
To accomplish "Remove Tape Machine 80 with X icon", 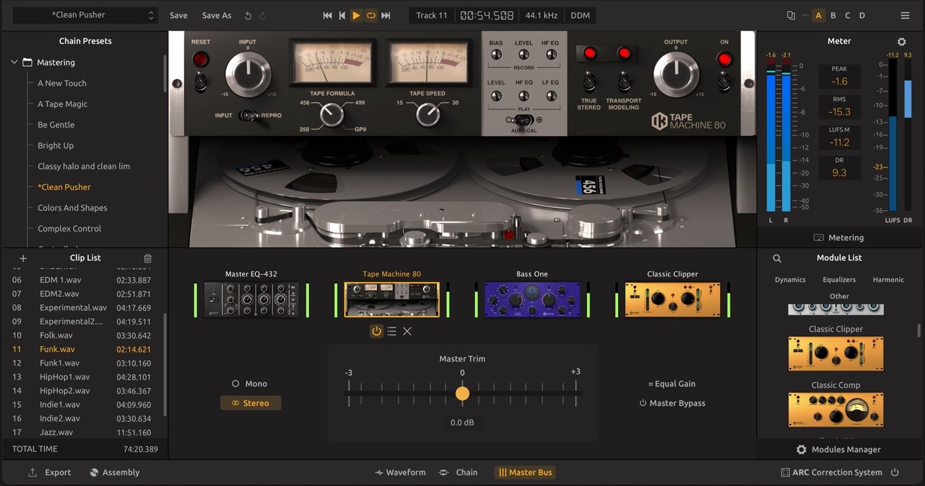I will pyautogui.click(x=407, y=331).
